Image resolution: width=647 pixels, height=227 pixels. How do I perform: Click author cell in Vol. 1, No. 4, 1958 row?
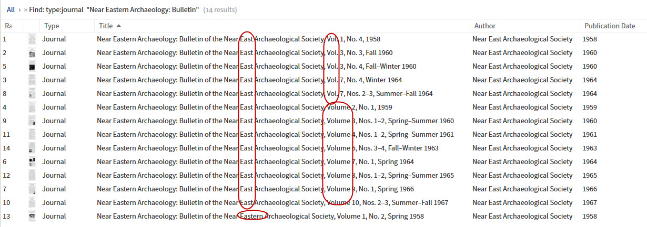[522, 39]
